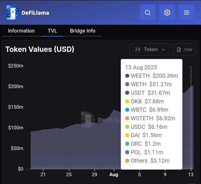The height and width of the screenshot is (184, 201).
Task: Click the 25 date on x-axis
Action: pos(69,175)
